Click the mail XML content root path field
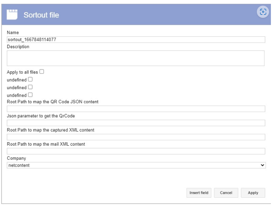Screen dimensions: 277x206 tap(136, 151)
